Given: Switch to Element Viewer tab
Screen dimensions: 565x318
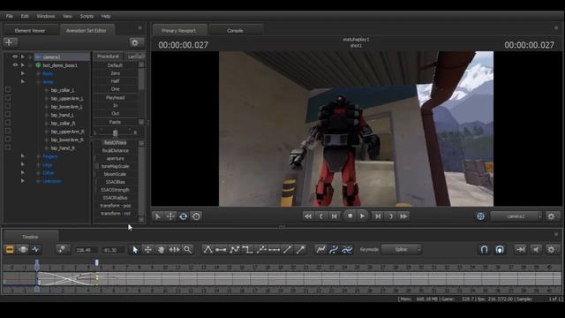Looking at the screenshot, I should [x=30, y=31].
